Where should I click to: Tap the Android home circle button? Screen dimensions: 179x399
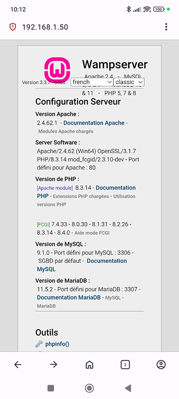point(89,388)
